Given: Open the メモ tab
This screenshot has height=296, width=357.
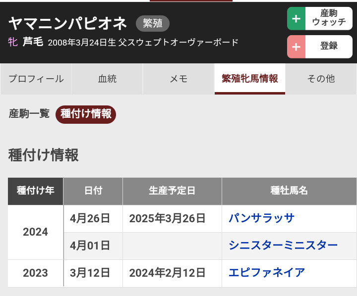Looking at the screenshot, I should (178, 79).
